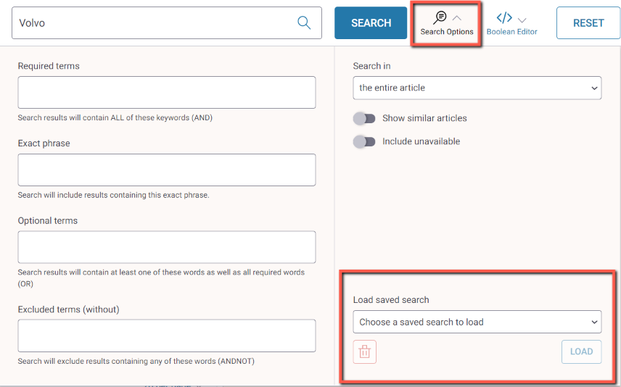Expand Boolean Editor with the down chevron
Viewport: 621px width, 387px height.
[522, 20]
